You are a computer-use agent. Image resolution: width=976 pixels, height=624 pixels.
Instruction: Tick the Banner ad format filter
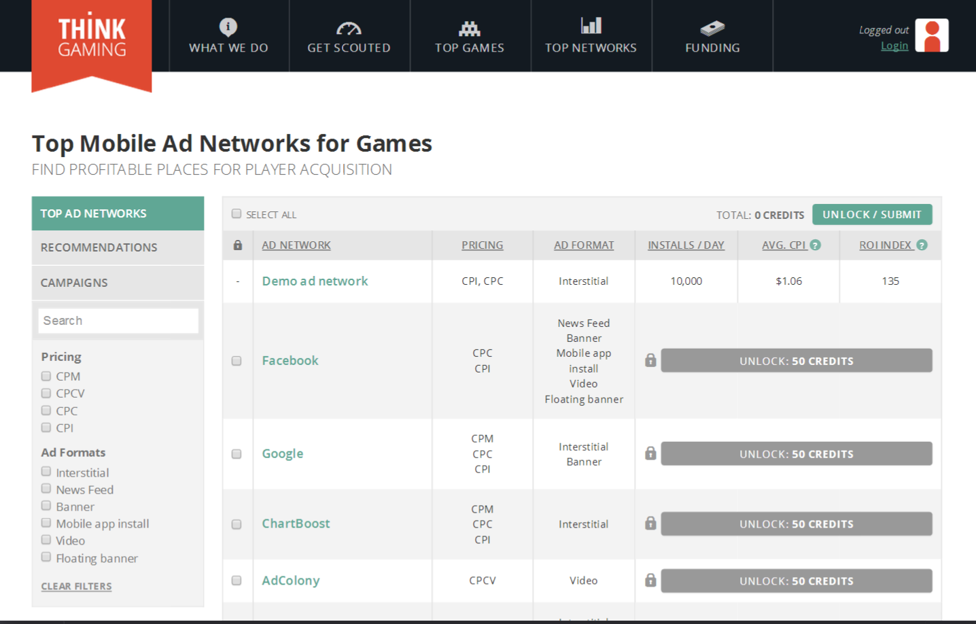coord(46,506)
